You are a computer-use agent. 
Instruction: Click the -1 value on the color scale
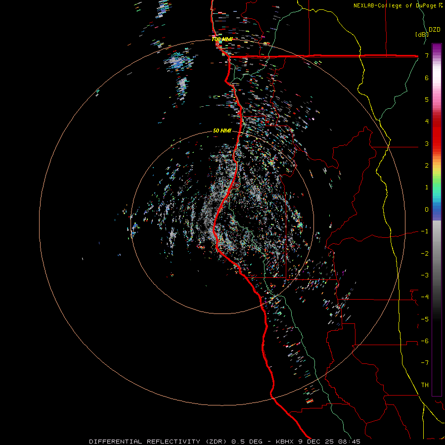coord(425,231)
